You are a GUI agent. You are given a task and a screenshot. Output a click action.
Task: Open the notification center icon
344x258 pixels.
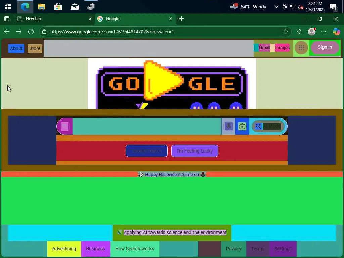click(x=334, y=7)
